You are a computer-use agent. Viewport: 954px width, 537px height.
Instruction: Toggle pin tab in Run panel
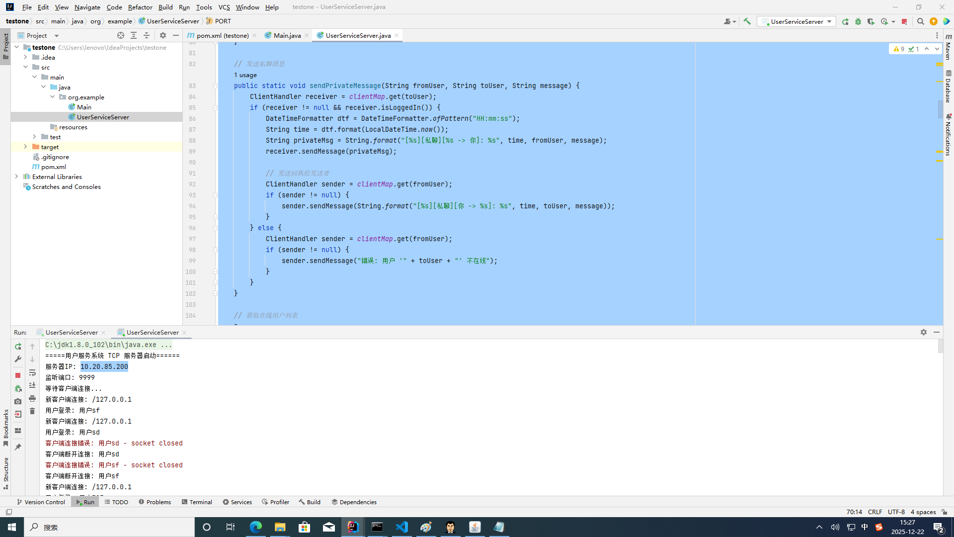18,447
